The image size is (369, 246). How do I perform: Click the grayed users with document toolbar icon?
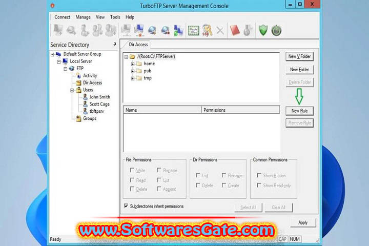click(111, 30)
